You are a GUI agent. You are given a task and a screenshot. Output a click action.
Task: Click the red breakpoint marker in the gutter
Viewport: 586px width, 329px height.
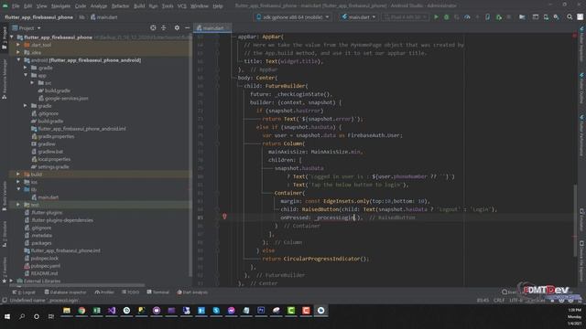click(x=224, y=217)
